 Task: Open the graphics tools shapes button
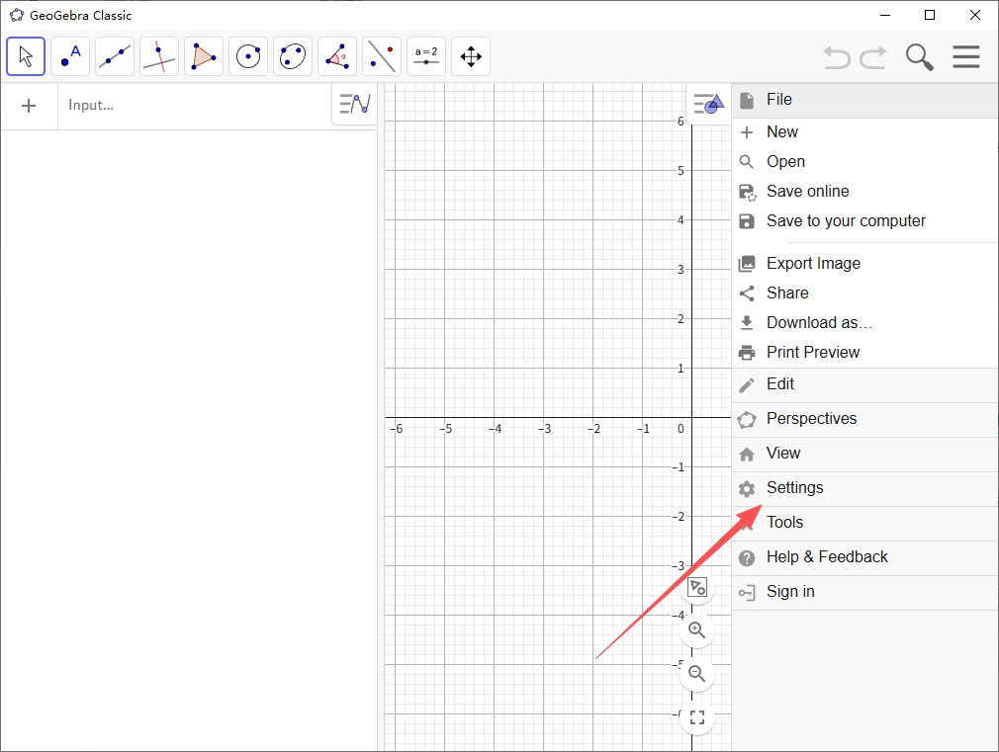[x=697, y=587]
